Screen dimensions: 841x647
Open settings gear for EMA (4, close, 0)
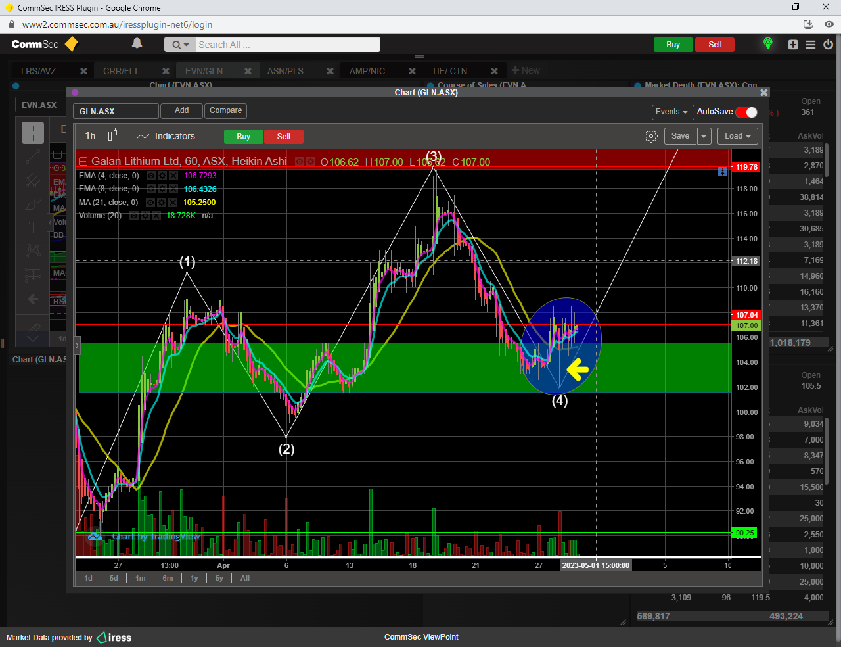[162, 176]
